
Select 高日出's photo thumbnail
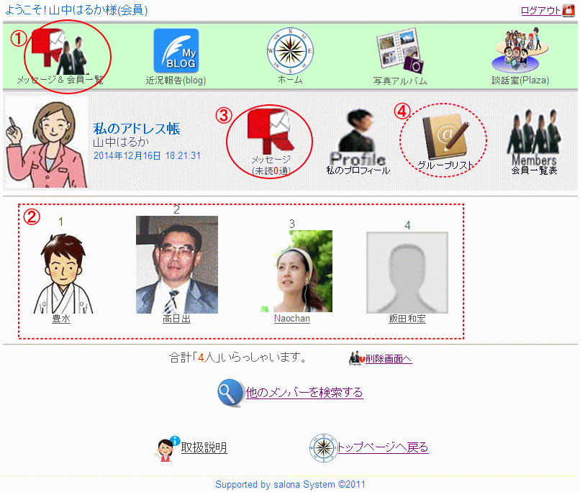176,265
